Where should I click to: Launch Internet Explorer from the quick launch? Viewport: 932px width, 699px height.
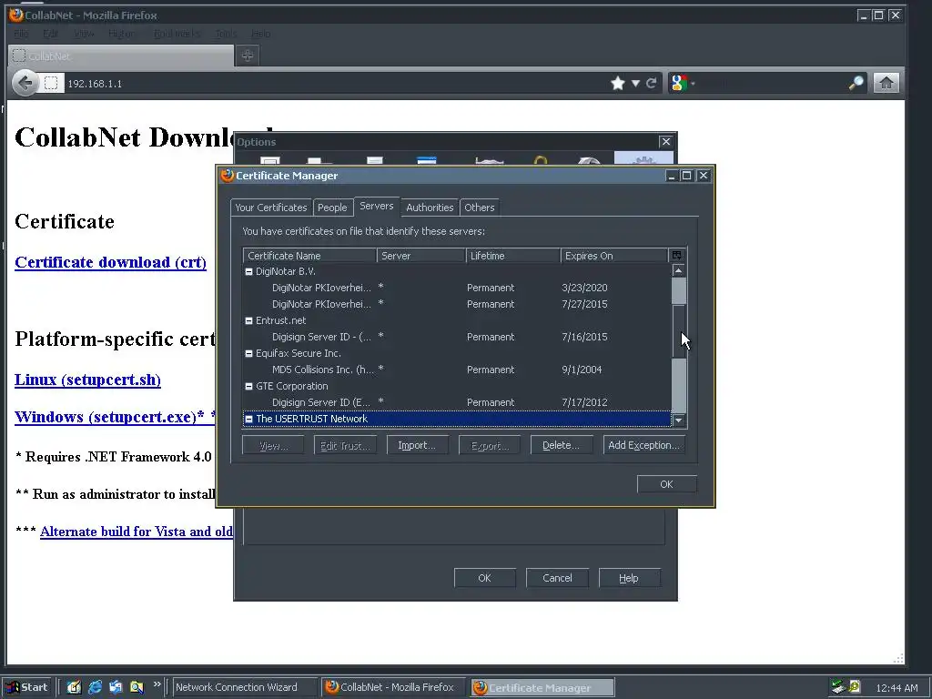95,687
